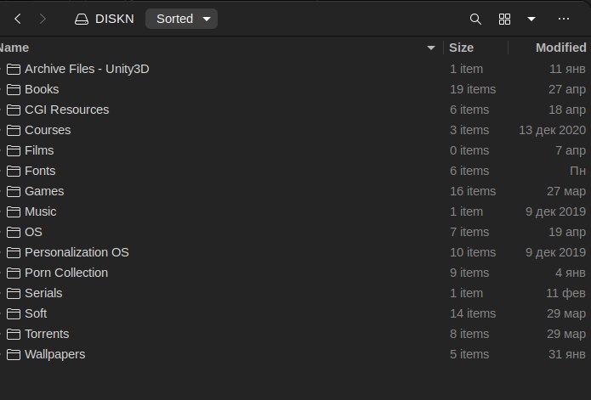The height and width of the screenshot is (400, 591).
Task: Select the Books folder icon
Action: pos(14,89)
